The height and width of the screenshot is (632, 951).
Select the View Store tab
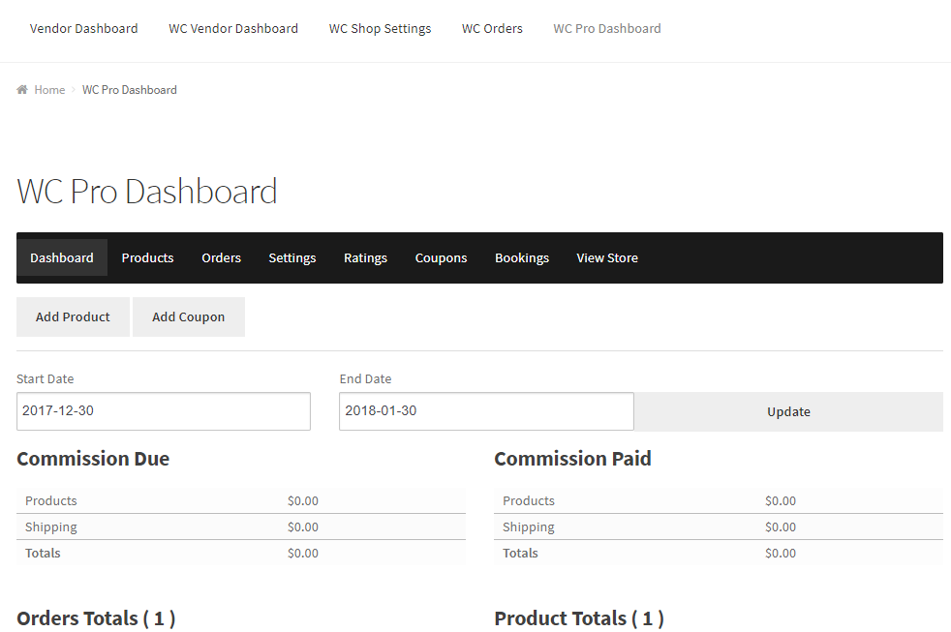click(x=607, y=257)
